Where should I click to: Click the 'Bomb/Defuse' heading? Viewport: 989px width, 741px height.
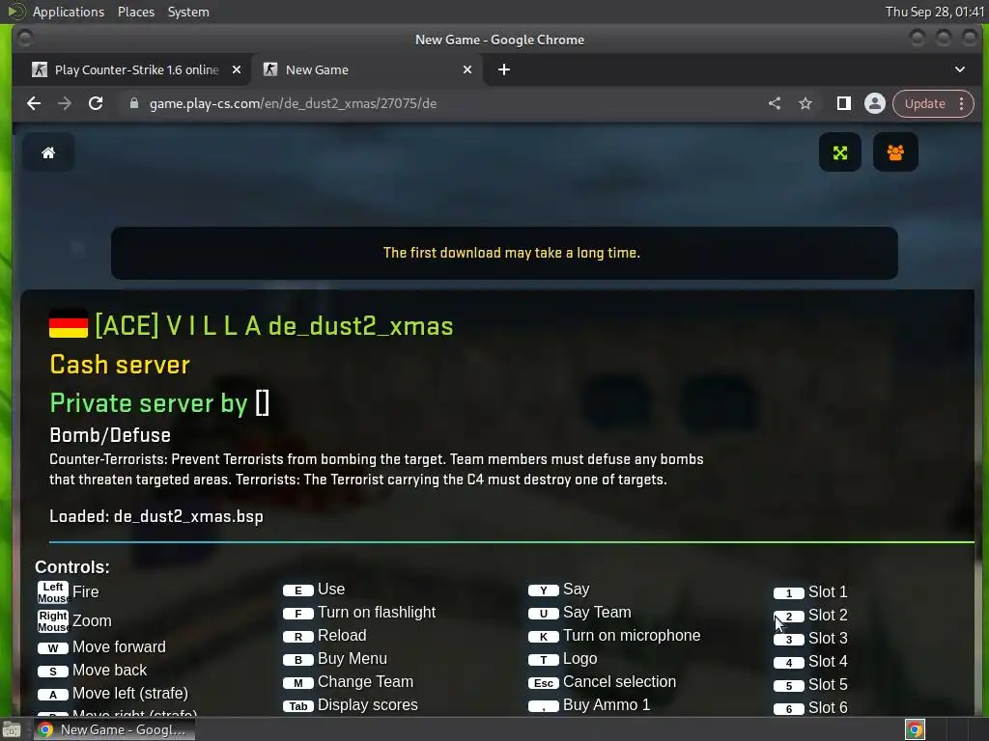point(110,435)
